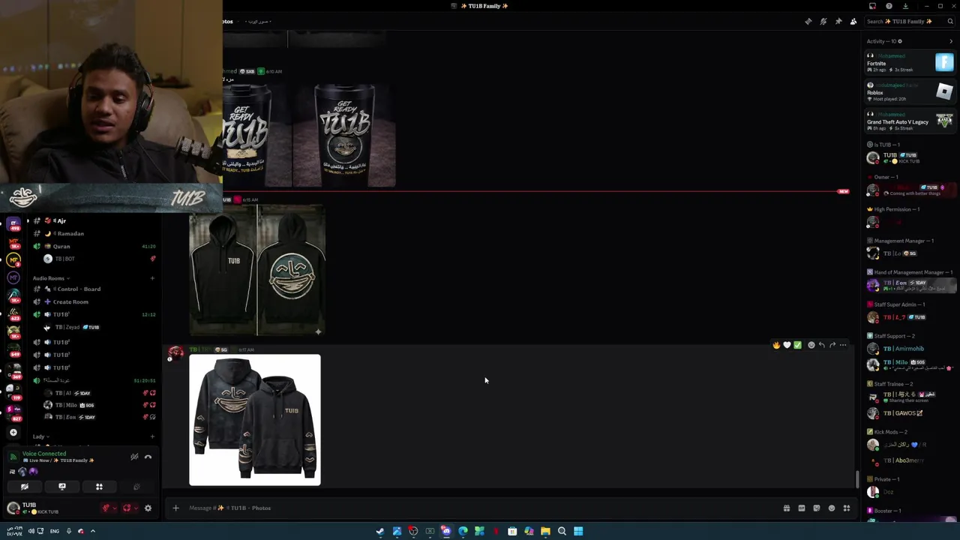Reply to the hovered message
Screen dimensions: 960x540
(821, 345)
